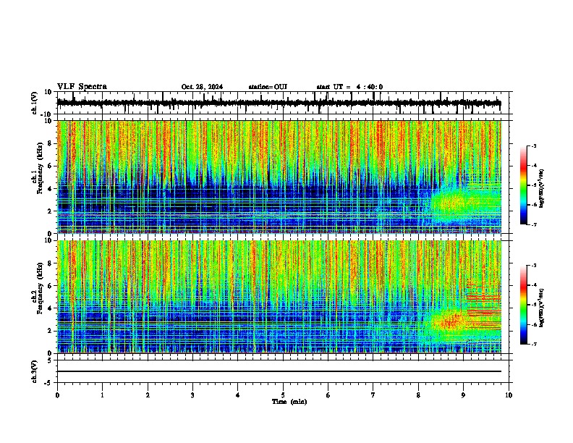Click the ch.2 color scale bar
Viewport: 573px width, 443px height.
point(524,305)
